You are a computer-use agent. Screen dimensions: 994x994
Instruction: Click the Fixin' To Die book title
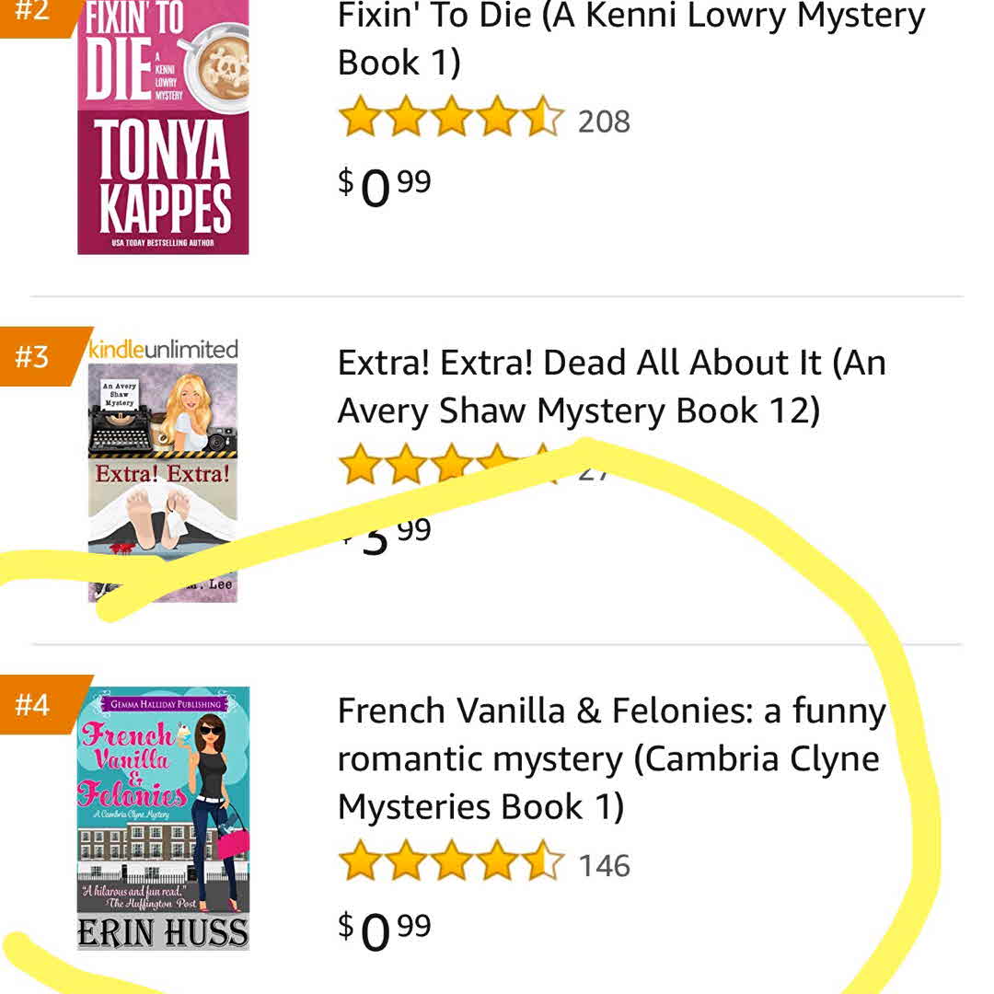(630, 40)
